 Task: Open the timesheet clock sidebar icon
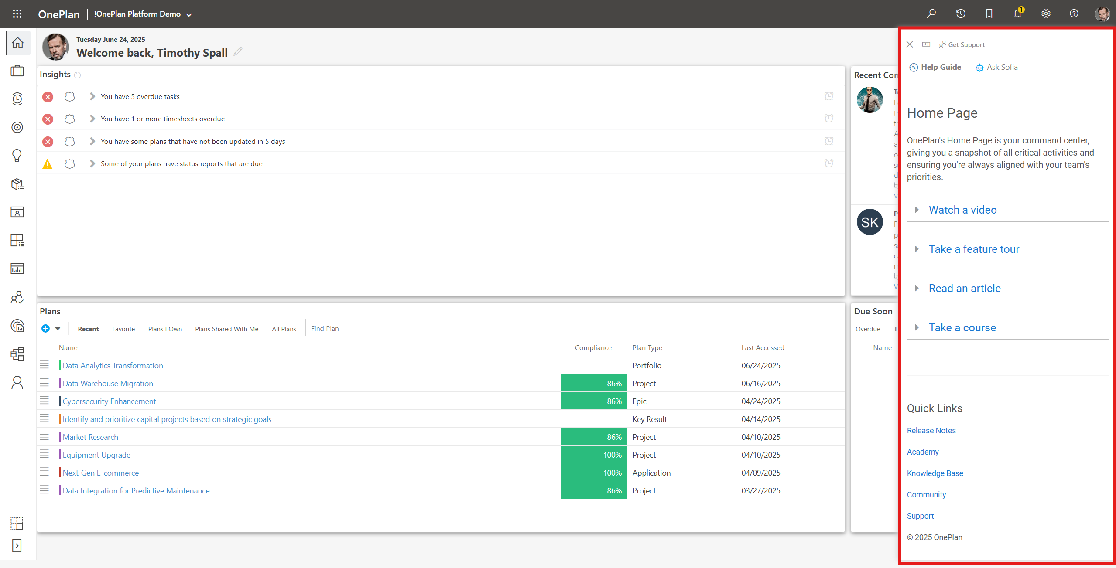click(17, 99)
